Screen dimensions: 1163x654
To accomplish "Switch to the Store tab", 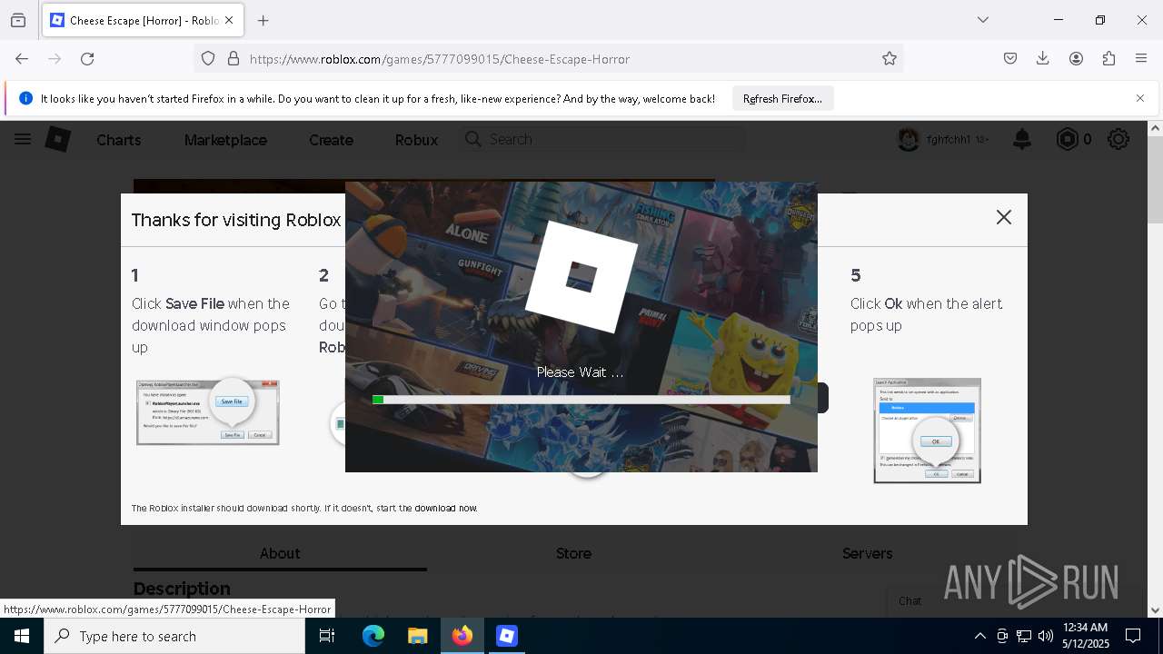I will (x=573, y=553).
